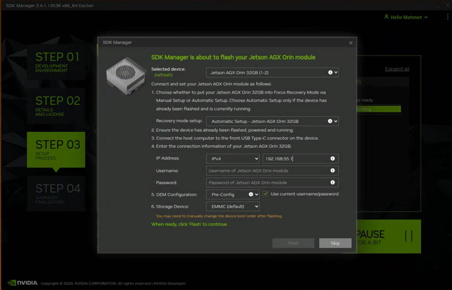Click the '5. OEM Configuration:' label
Image resolution: width=452 pixels, height=290 pixels.
(174, 194)
